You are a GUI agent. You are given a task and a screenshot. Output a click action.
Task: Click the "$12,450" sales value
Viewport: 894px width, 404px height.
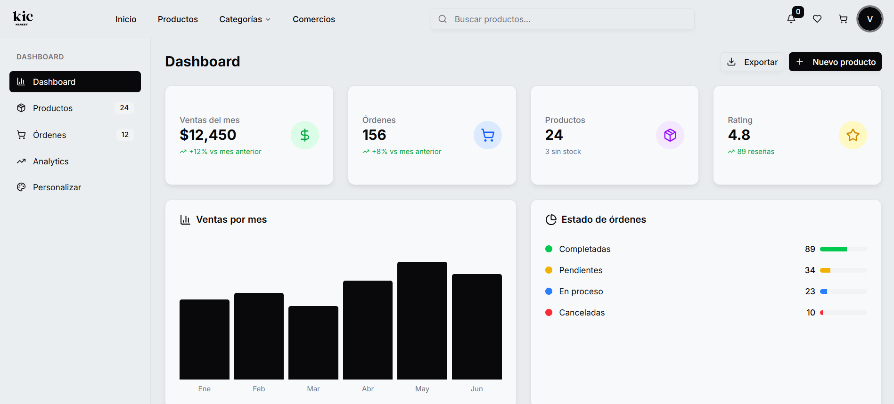(x=208, y=135)
